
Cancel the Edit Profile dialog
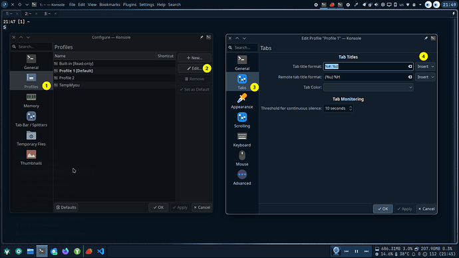(426, 209)
